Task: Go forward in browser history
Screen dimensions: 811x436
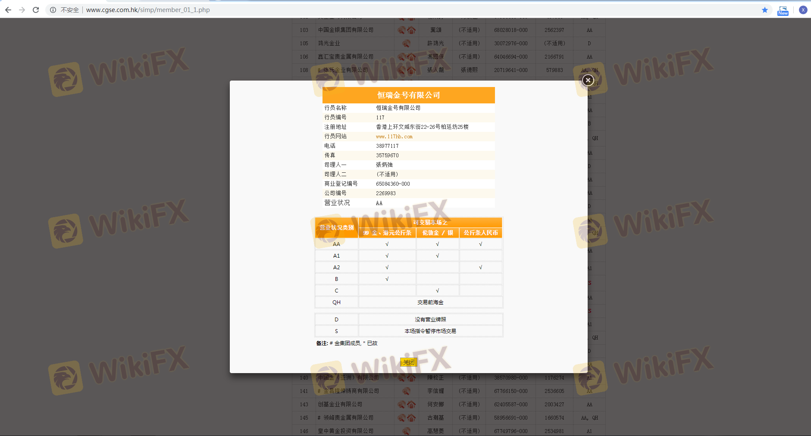Action: point(22,10)
